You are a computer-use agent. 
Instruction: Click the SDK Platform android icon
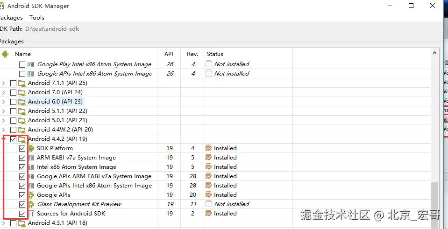tap(31, 148)
